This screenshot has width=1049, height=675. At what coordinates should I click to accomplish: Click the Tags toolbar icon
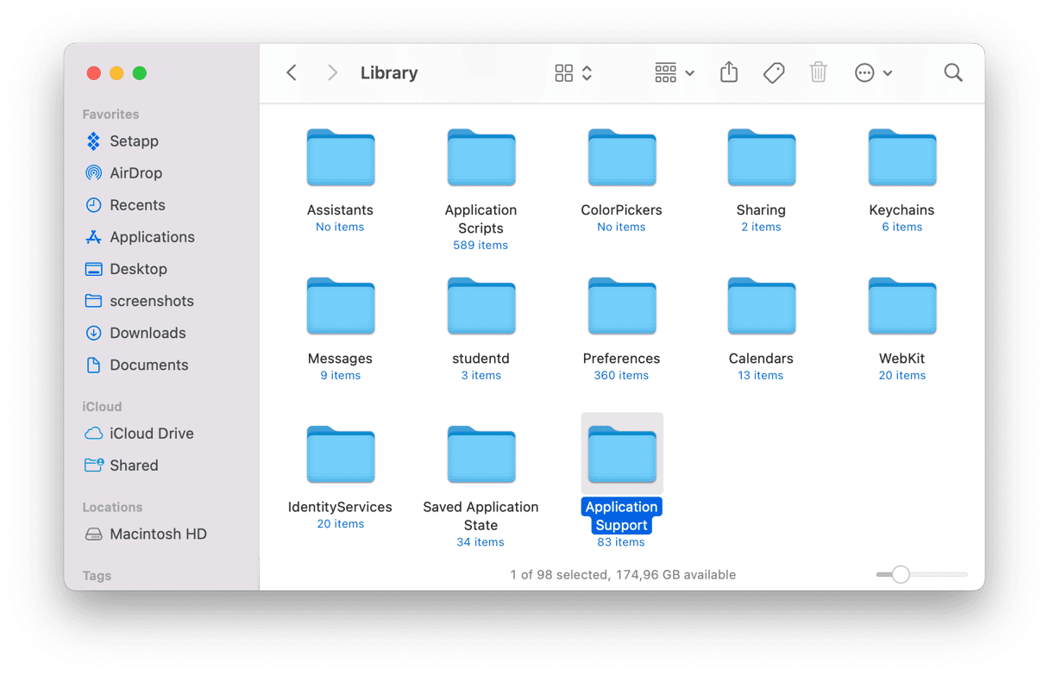click(x=774, y=73)
